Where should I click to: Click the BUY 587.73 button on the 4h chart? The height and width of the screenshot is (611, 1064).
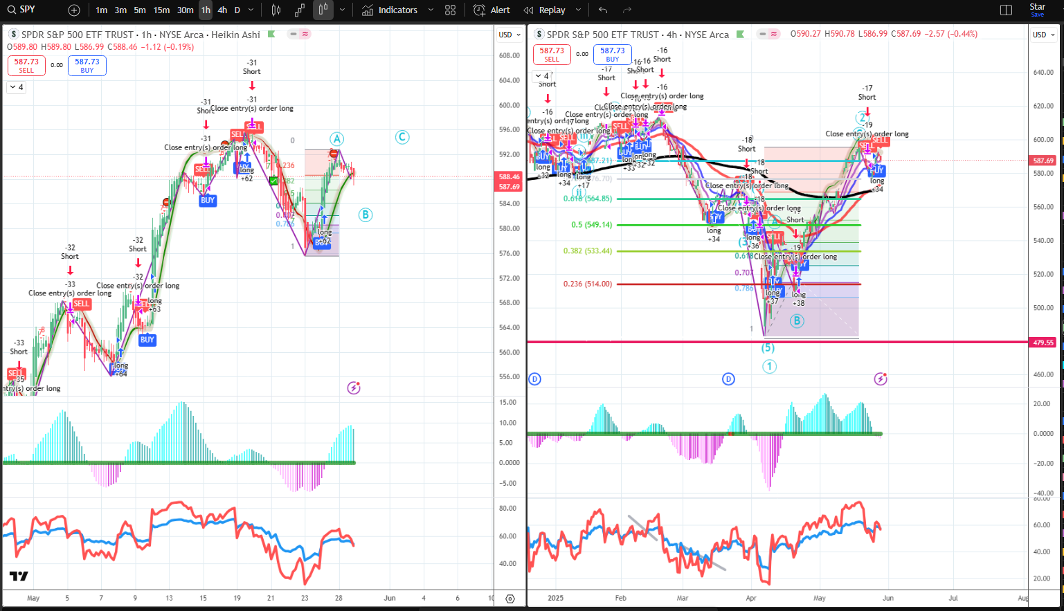(613, 54)
